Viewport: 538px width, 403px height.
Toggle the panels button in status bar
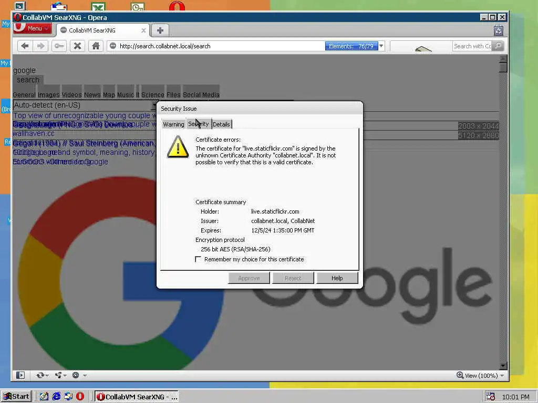point(20,375)
